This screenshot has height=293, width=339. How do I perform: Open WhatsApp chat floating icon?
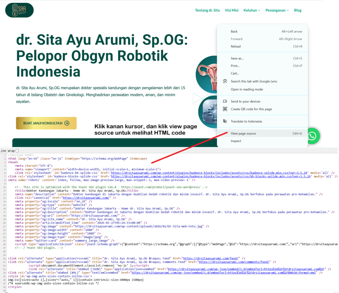point(313,136)
